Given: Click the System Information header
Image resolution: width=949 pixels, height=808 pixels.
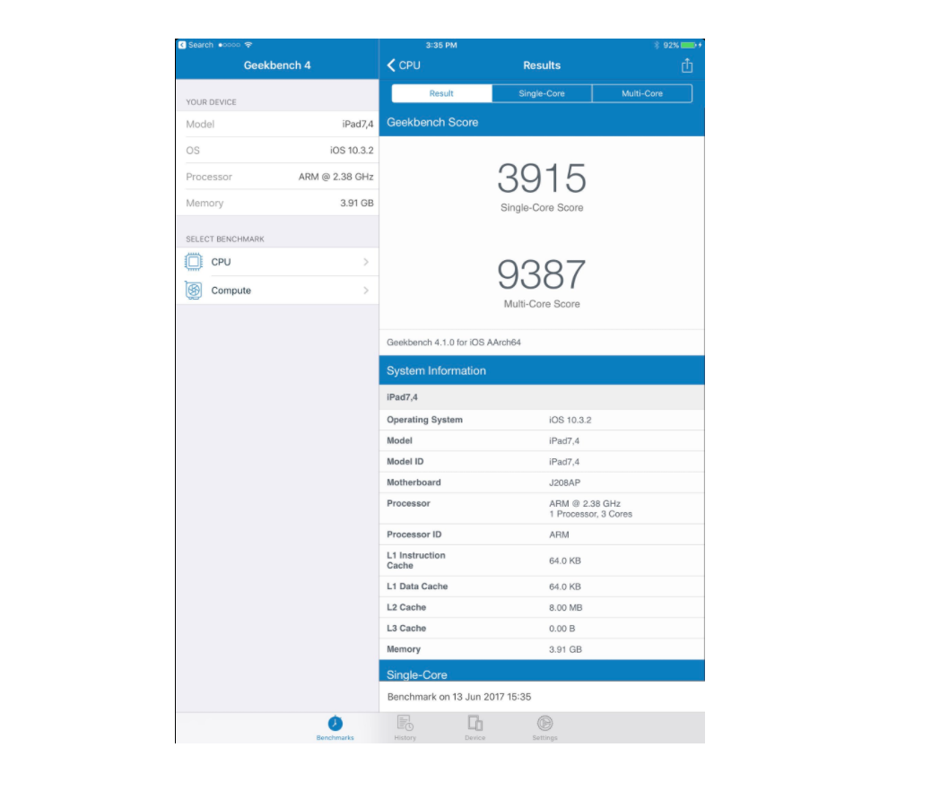Looking at the screenshot, I should point(542,370).
